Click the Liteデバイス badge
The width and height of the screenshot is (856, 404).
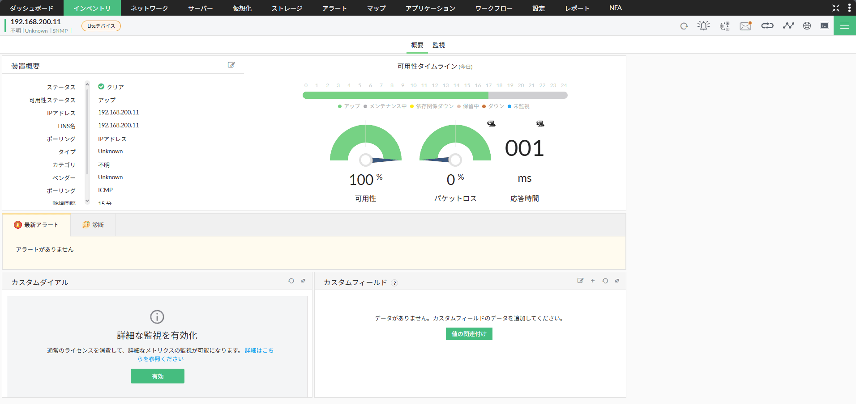(101, 26)
